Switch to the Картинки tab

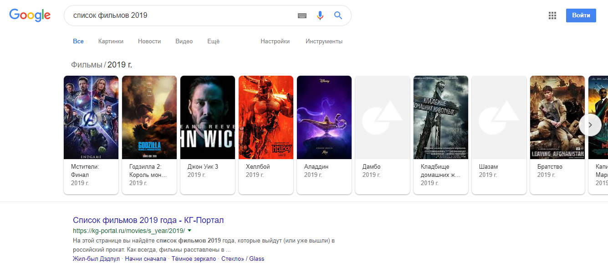[x=111, y=41]
